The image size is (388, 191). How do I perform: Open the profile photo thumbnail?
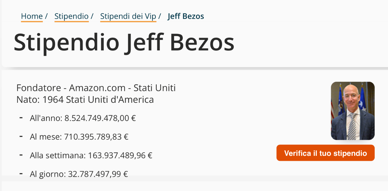click(353, 111)
